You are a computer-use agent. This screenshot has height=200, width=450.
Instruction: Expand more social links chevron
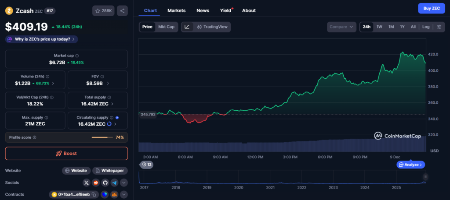pyautogui.click(x=124, y=182)
